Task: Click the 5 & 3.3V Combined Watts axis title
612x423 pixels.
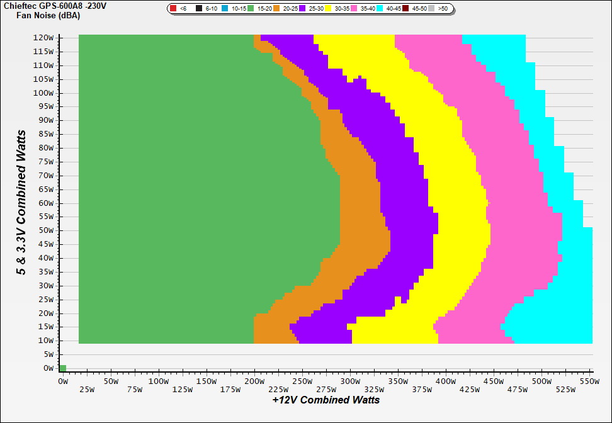Action: [x=22, y=202]
